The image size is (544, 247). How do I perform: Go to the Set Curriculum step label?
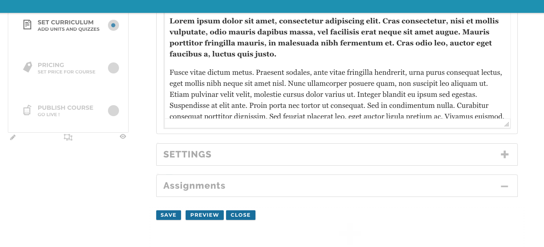[x=66, y=22]
